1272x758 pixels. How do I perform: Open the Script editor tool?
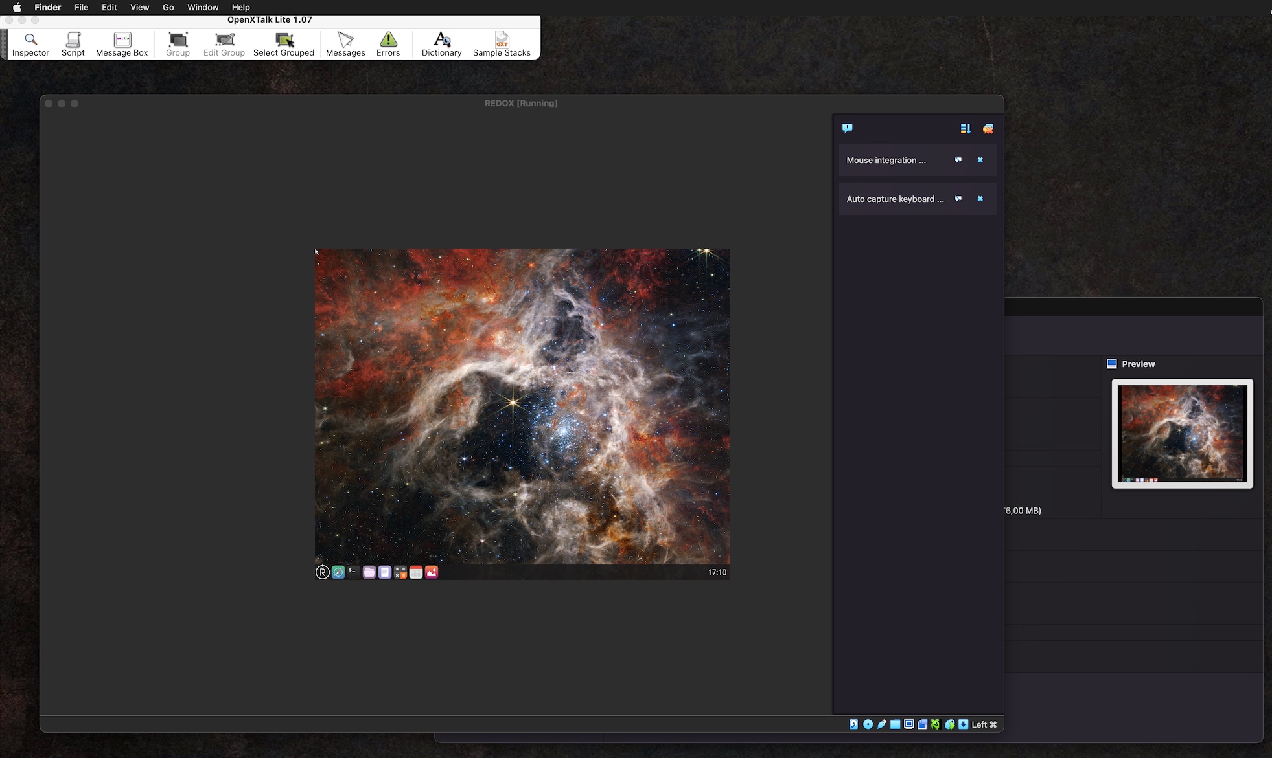73,44
